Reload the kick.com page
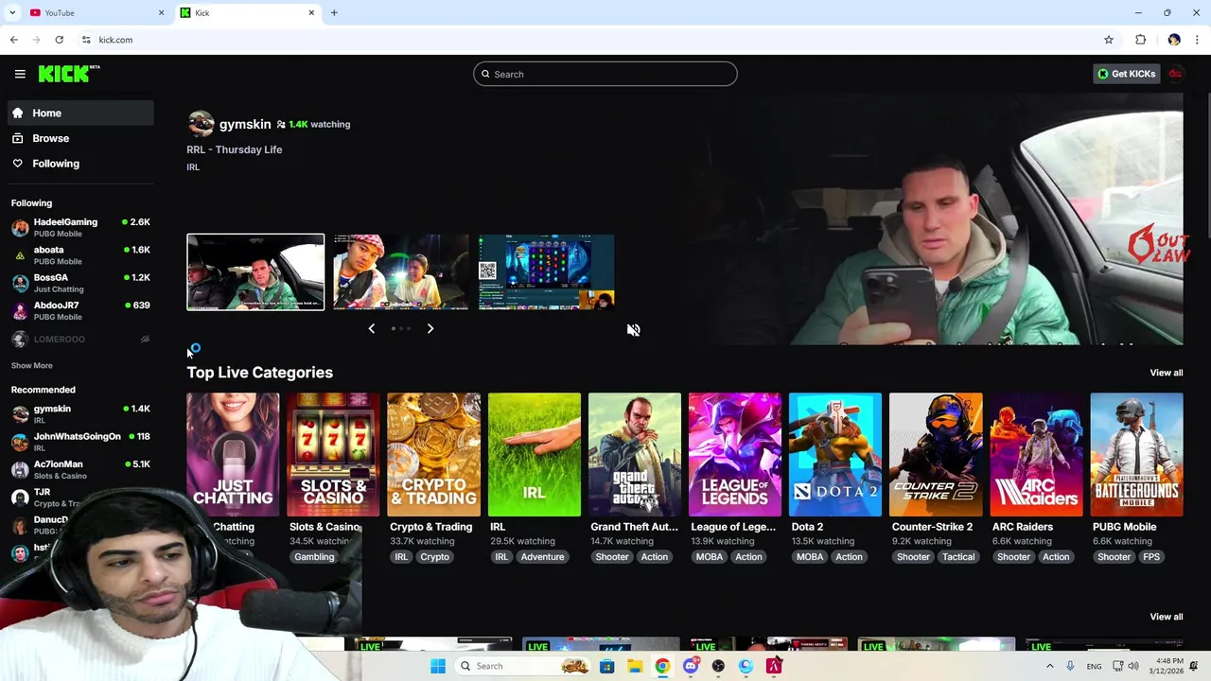This screenshot has height=681, width=1211. pyautogui.click(x=59, y=40)
